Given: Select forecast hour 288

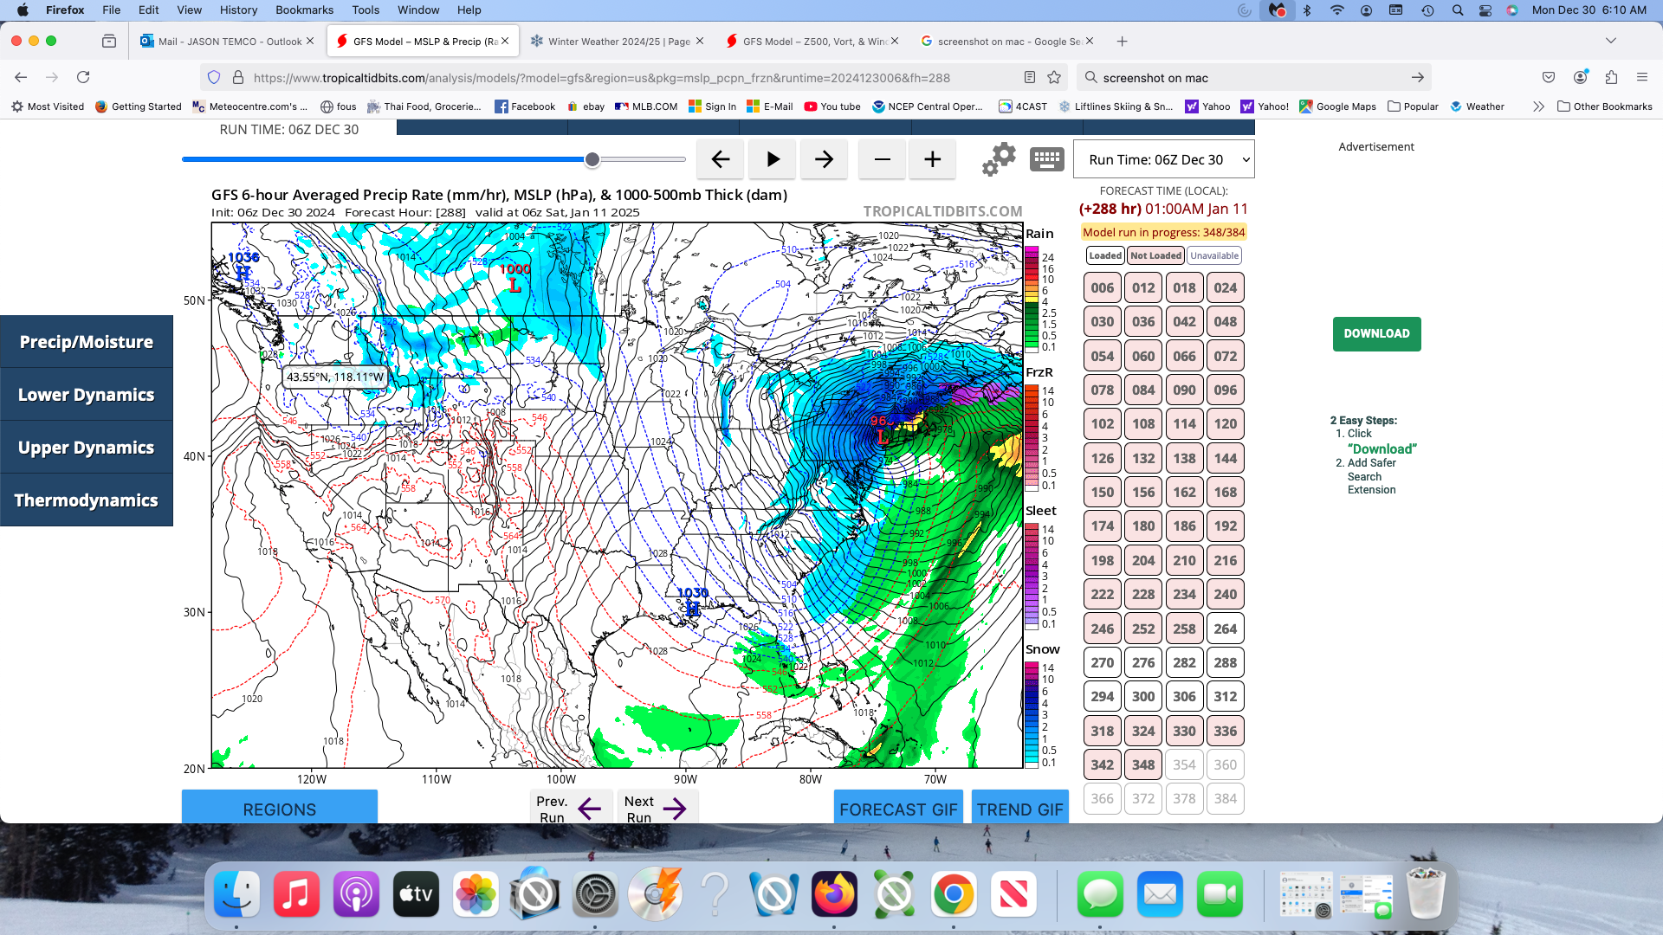Looking at the screenshot, I should coord(1225,662).
